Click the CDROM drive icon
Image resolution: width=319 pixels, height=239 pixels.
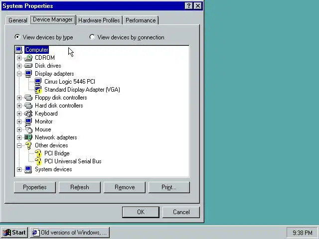[x=28, y=58]
